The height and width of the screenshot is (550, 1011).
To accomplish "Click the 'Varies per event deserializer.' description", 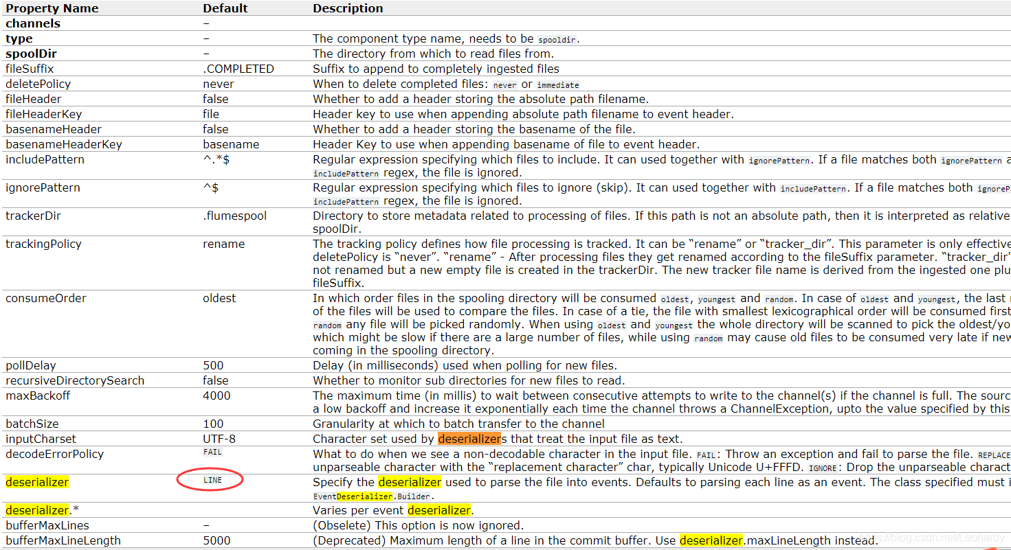I will tap(393, 510).
